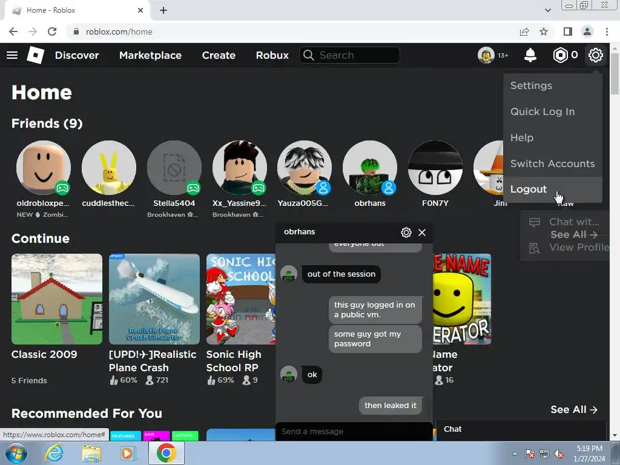Open the notifications bell
Viewport: 620px width, 465px height.
530,55
